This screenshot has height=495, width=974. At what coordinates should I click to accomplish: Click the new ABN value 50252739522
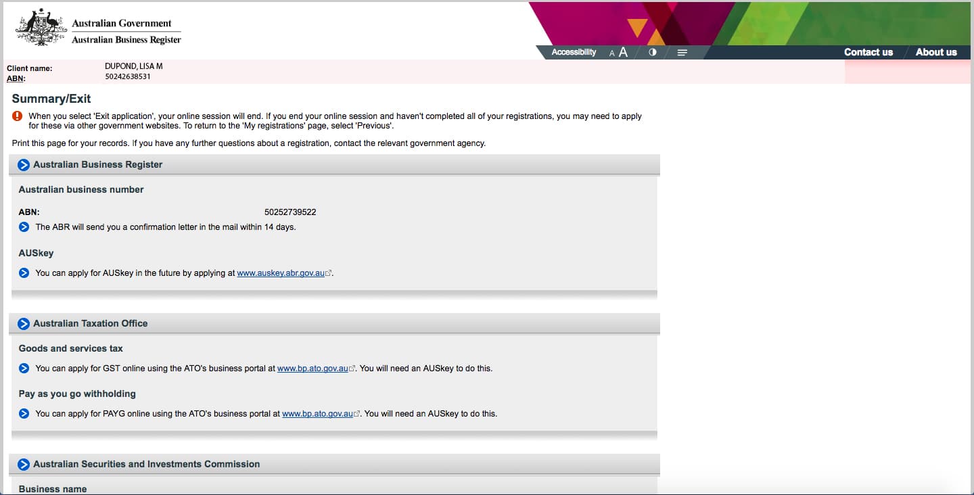(290, 212)
